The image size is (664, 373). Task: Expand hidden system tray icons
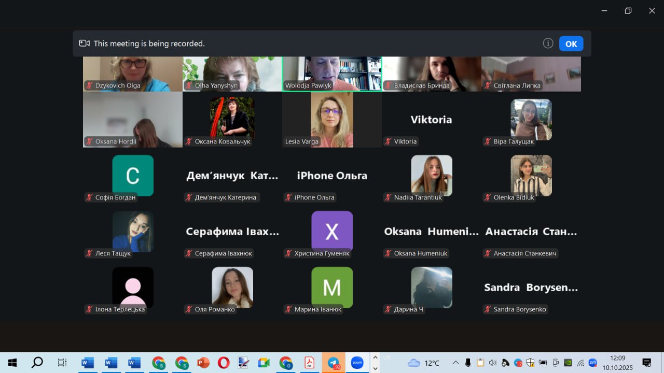point(455,363)
